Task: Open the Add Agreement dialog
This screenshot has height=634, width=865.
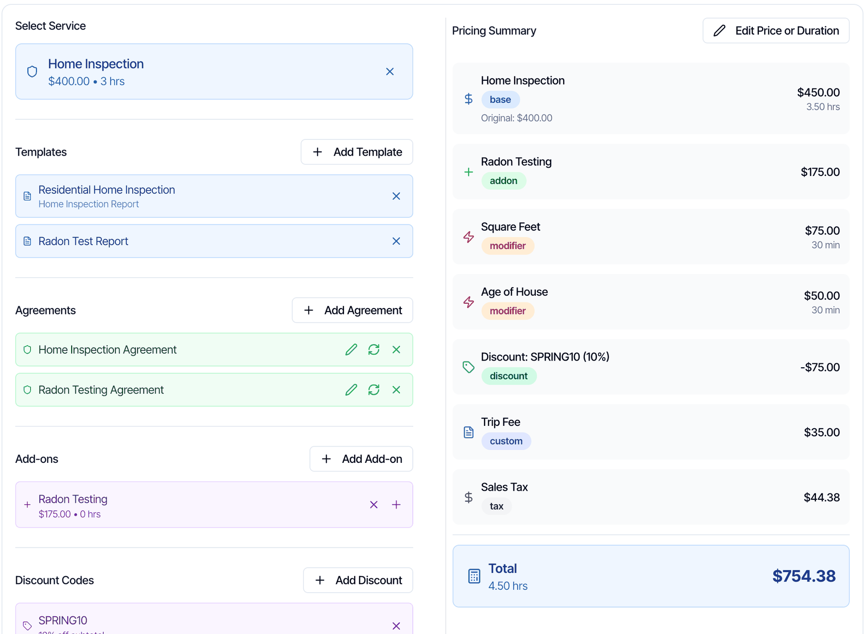Action: [352, 310]
